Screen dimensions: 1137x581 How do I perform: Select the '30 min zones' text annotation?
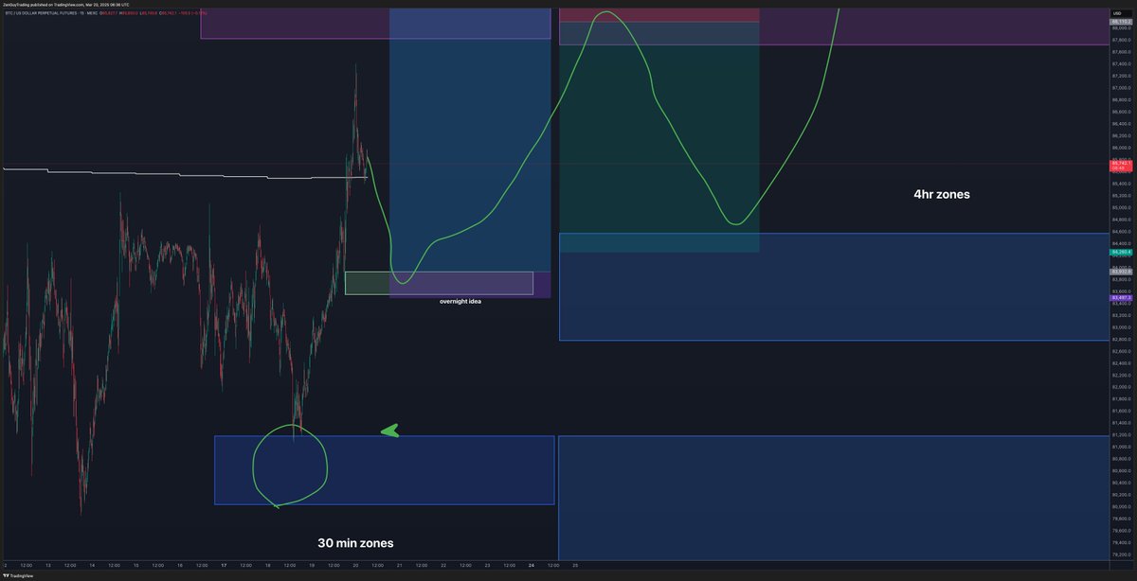coord(355,543)
